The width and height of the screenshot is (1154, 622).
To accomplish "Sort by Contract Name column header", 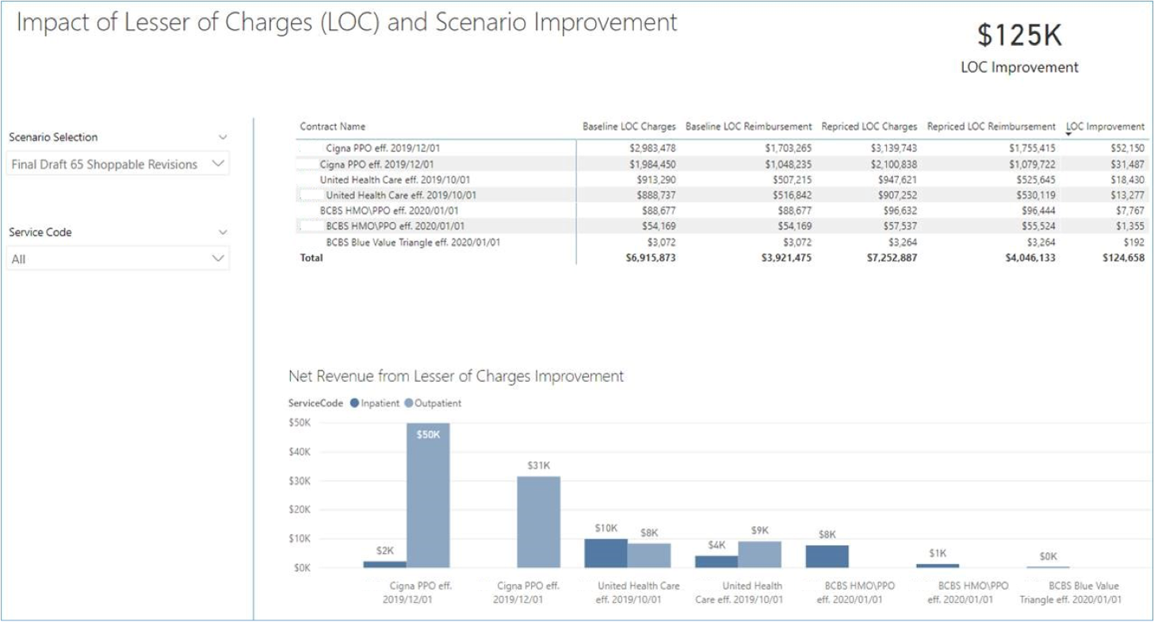I will tap(332, 127).
